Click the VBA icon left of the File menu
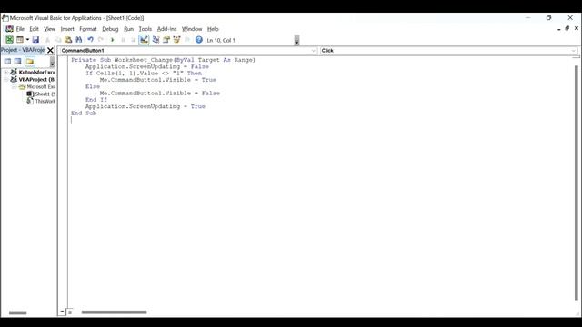The image size is (582, 327). (9, 29)
